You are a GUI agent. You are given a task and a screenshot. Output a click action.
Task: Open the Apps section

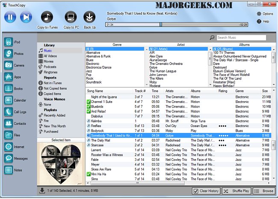[8, 77]
